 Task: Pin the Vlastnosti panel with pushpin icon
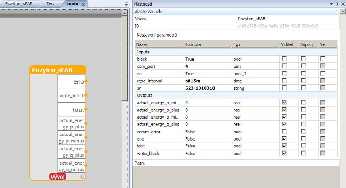336,4
